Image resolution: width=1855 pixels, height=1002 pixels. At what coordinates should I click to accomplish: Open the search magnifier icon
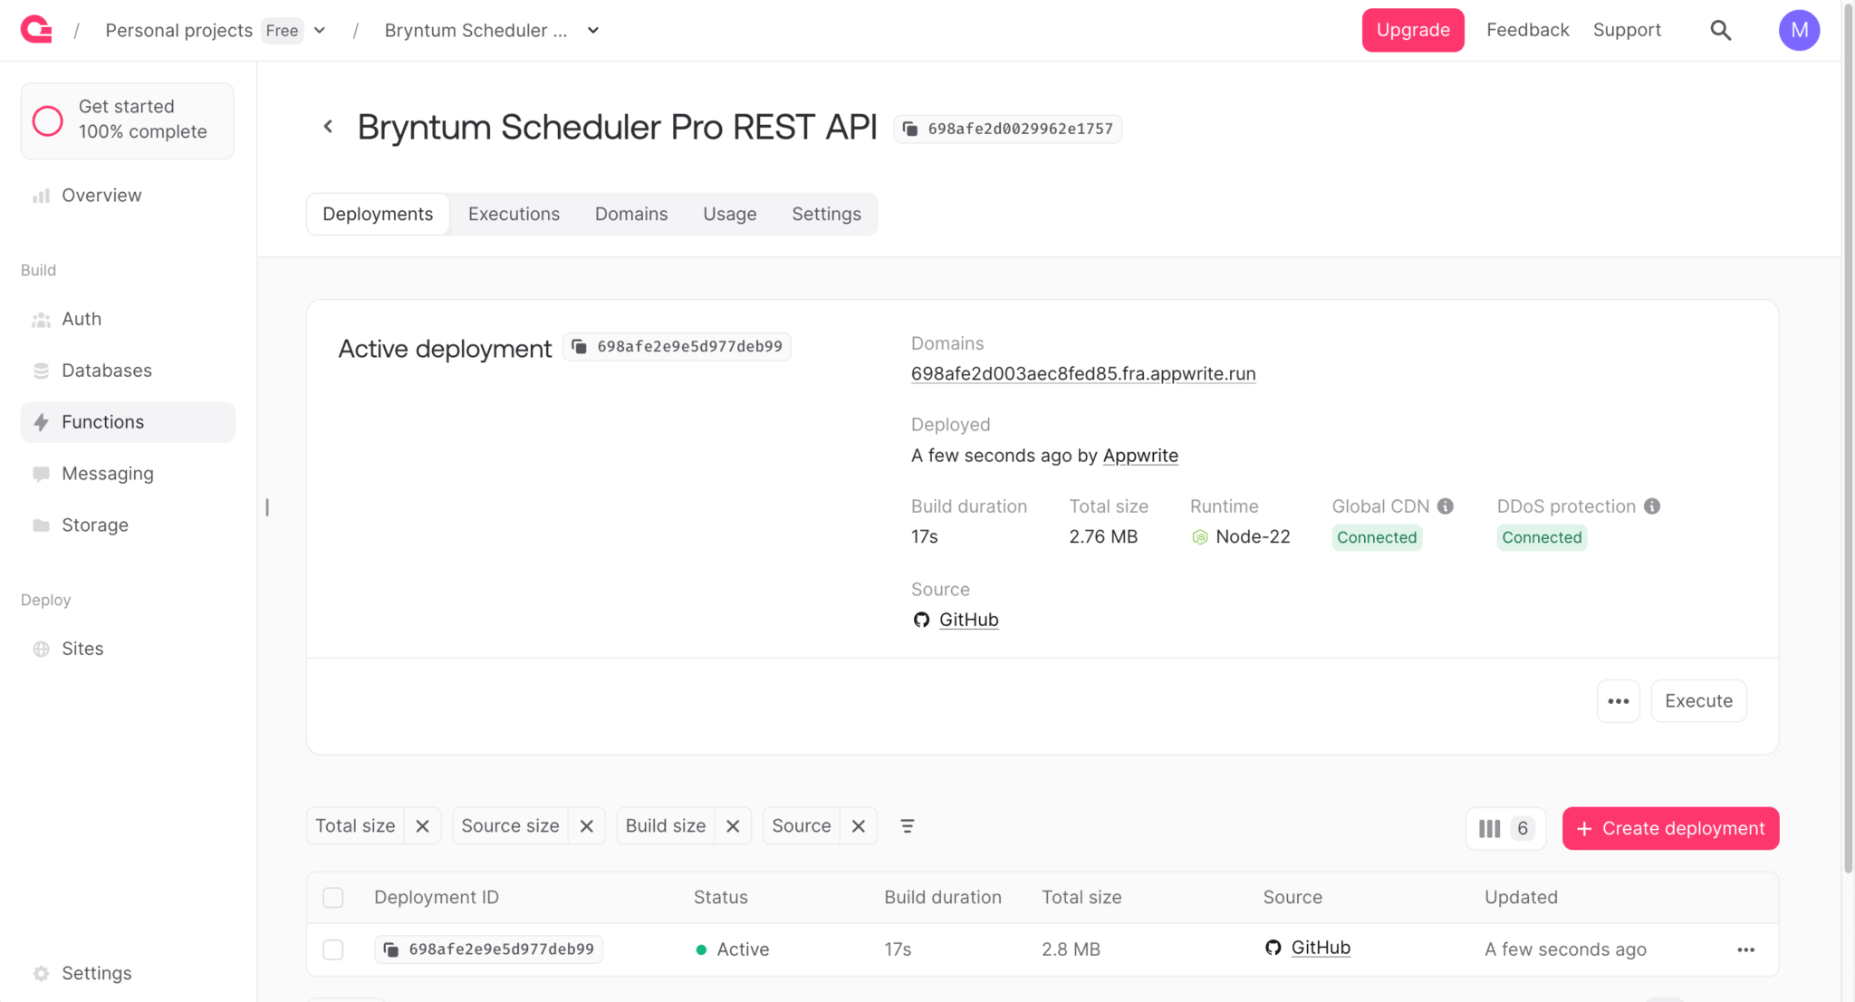(x=1720, y=30)
